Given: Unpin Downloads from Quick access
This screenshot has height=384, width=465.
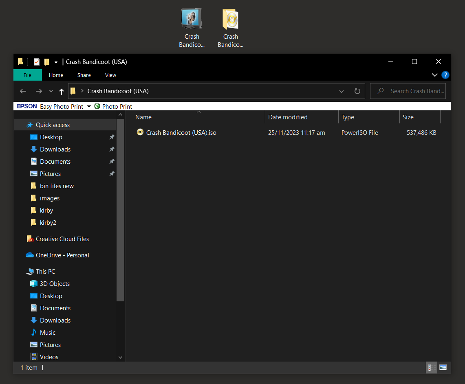Looking at the screenshot, I should (112, 149).
